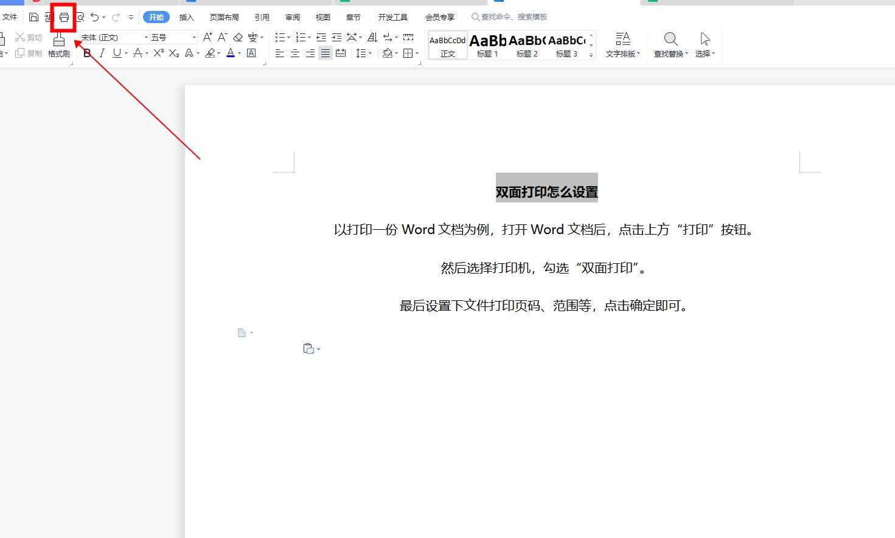The width and height of the screenshot is (895, 538).
Task: Switch to the 插入 (Insert) tab
Action: [x=186, y=17]
